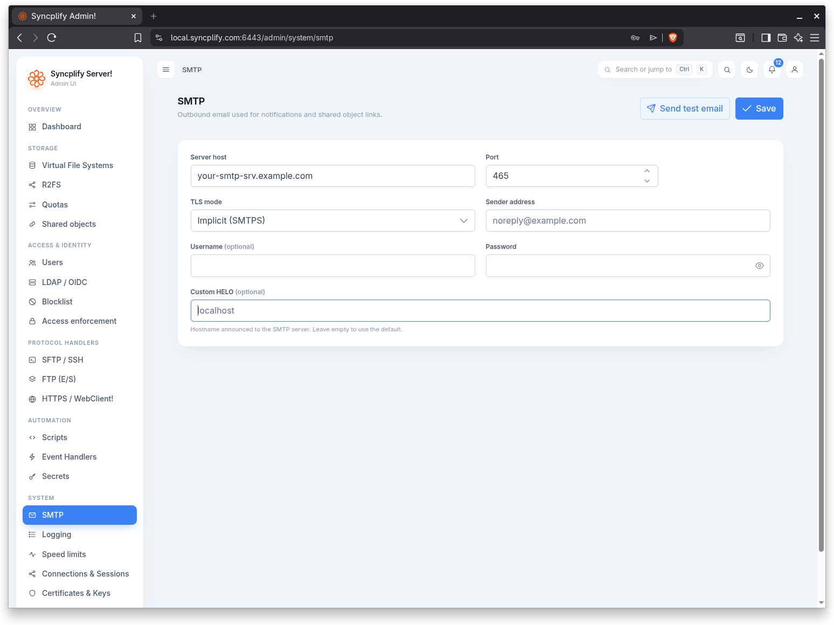This screenshot has width=834, height=625.
Task: Click the magnifier search icon button
Action: click(x=727, y=70)
